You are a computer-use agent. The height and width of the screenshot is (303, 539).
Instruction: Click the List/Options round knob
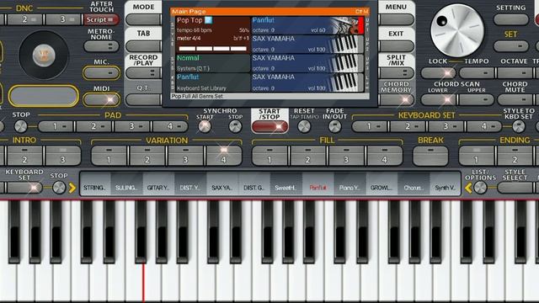480,188
